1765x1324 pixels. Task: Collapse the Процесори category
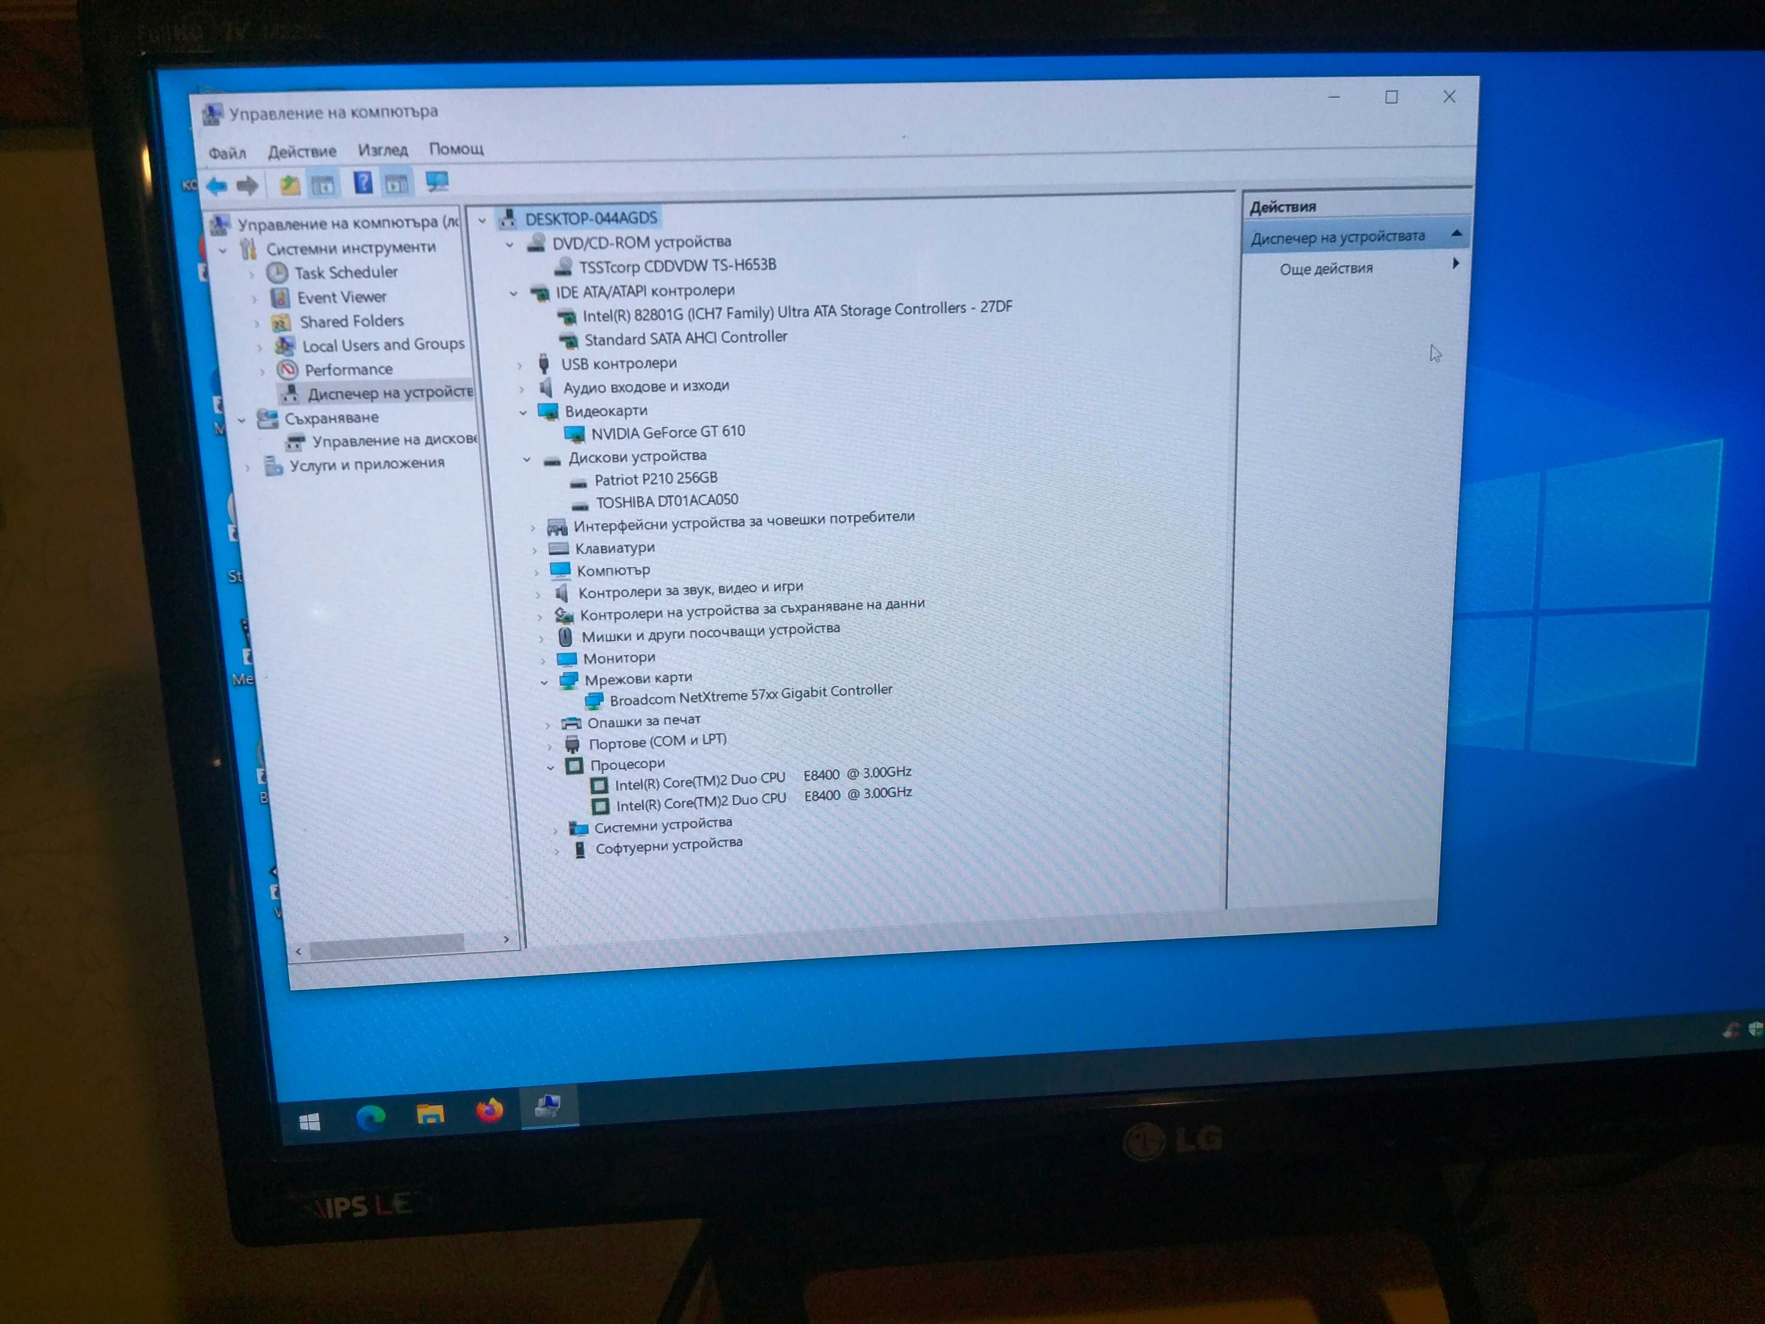[551, 768]
